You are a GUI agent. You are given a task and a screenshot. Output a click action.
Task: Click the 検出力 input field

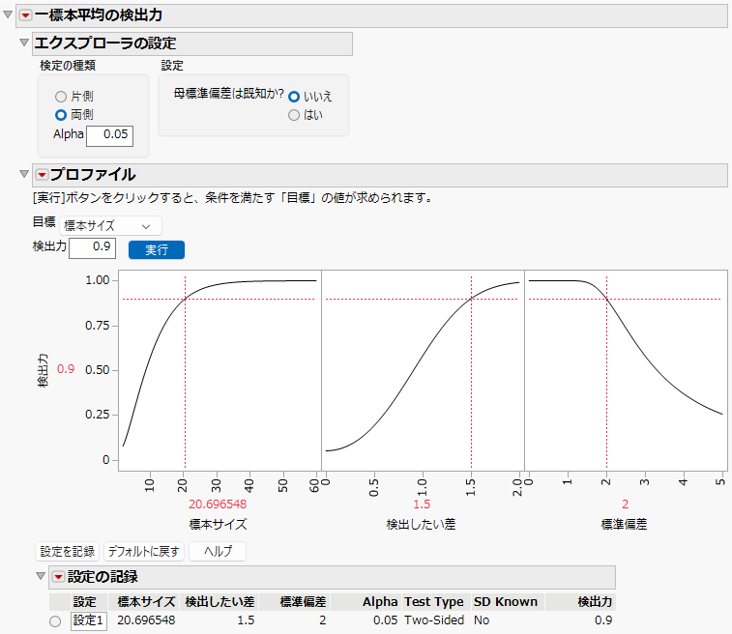[93, 247]
